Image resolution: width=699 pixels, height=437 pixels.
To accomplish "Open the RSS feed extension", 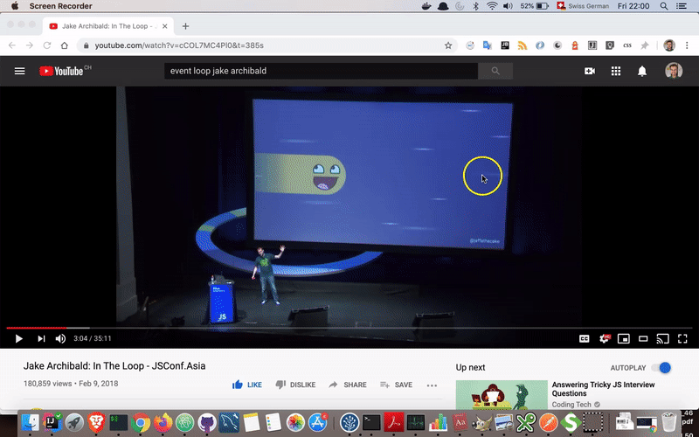I will pos(522,45).
